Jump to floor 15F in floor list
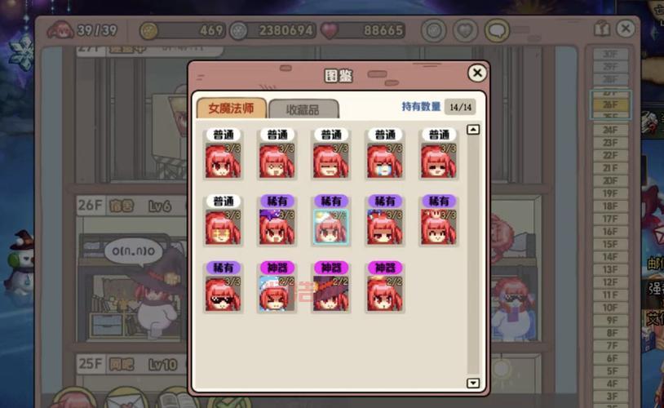The width and height of the screenshot is (664, 408). pos(610,244)
